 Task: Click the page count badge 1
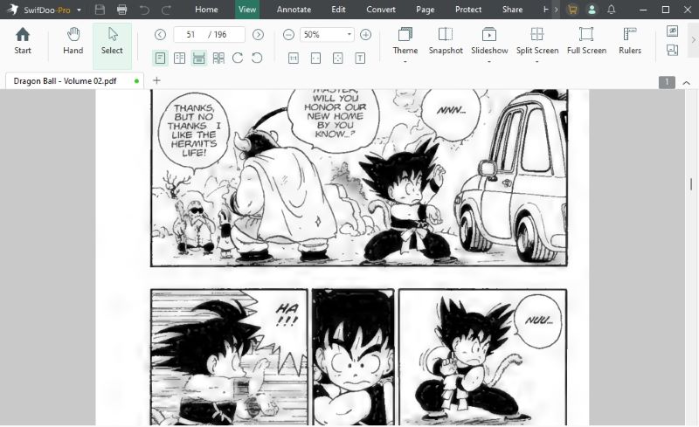click(667, 82)
